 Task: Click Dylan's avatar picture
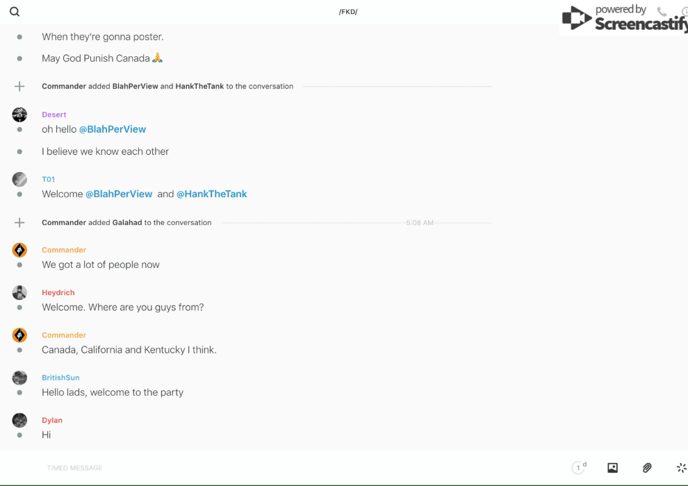click(19, 420)
